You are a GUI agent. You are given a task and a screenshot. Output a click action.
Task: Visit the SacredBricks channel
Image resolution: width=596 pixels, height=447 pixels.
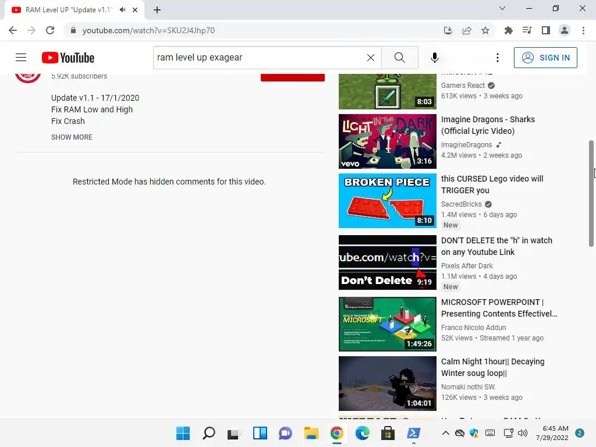point(462,204)
